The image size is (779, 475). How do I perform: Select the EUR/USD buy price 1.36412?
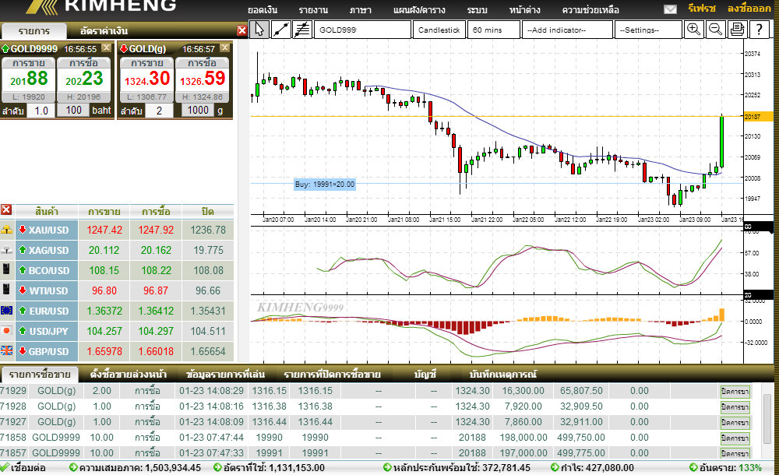pos(156,311)
